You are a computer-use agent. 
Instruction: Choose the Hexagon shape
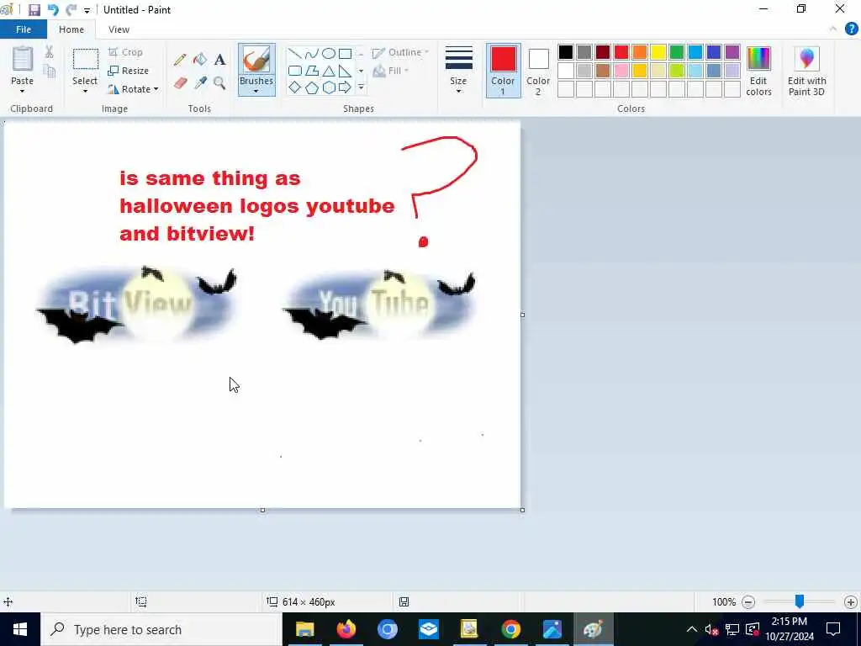[329, 87]
